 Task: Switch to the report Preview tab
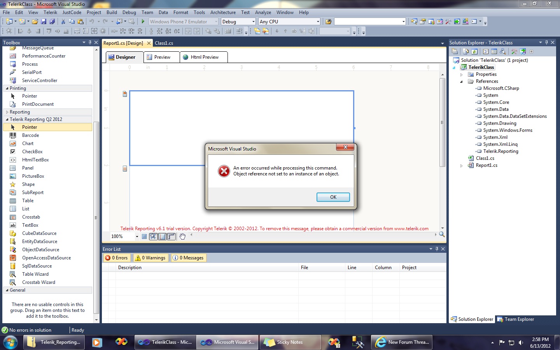pyautogui.click(x=161, y=57)
